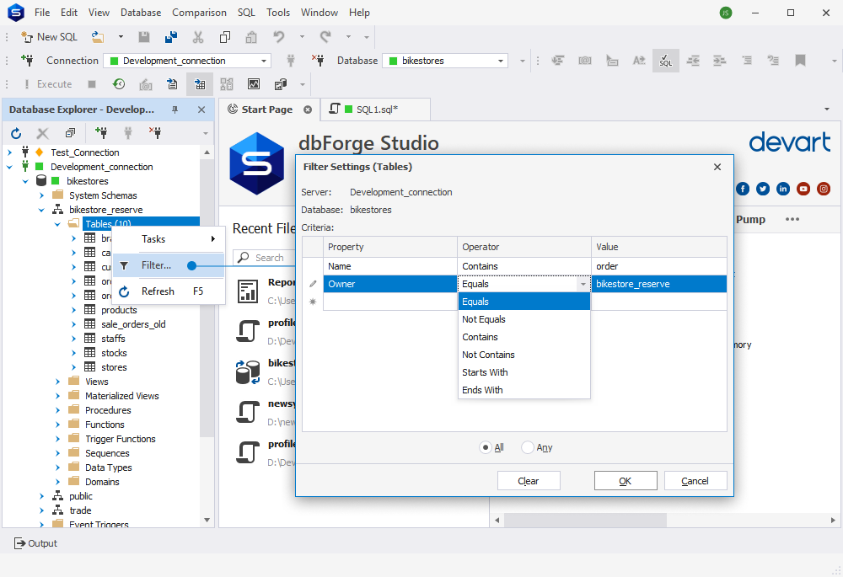Select Ends With in operator list

[x=524, y=390]
